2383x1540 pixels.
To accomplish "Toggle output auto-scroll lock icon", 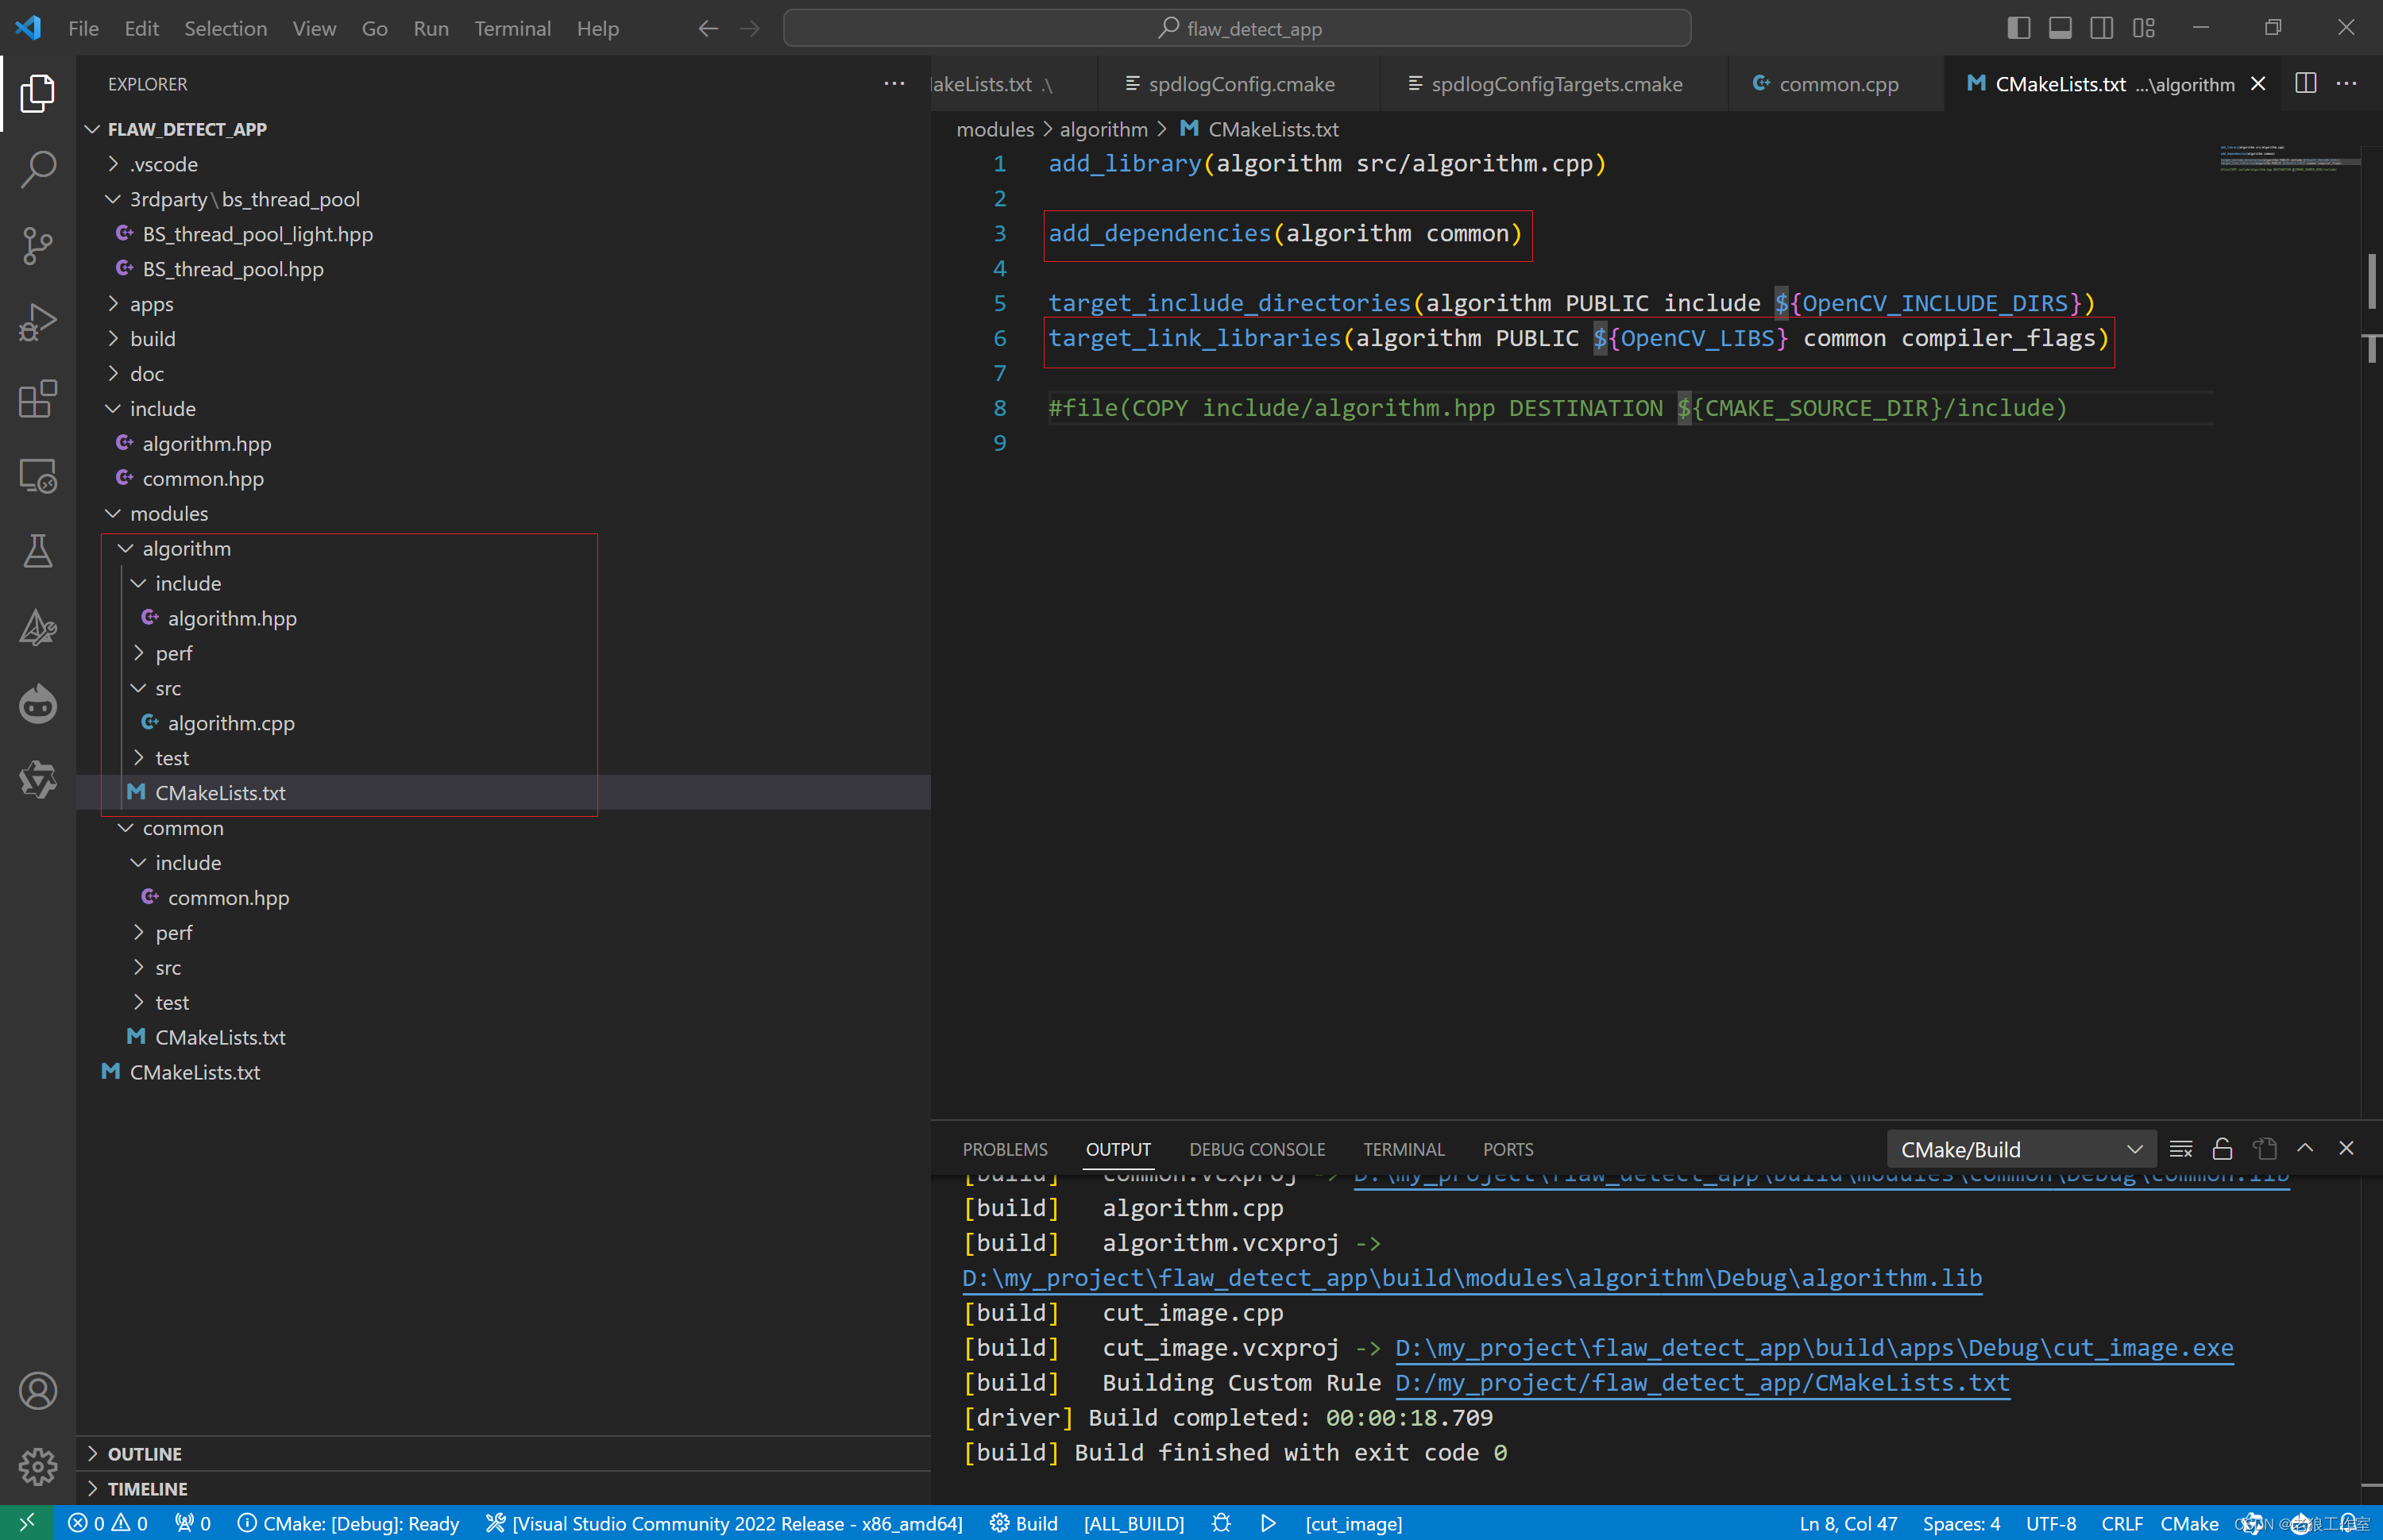I will click(2222, 1148).
